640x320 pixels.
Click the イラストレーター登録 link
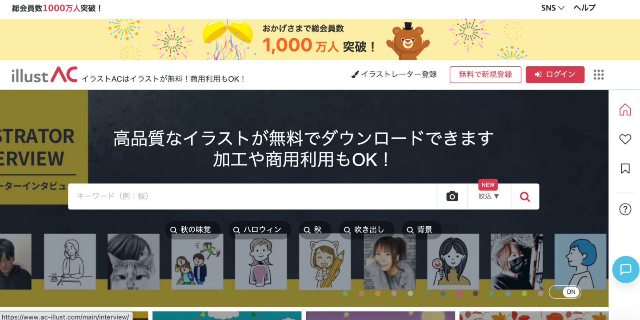pyautogui.click(x=394, y=75)
